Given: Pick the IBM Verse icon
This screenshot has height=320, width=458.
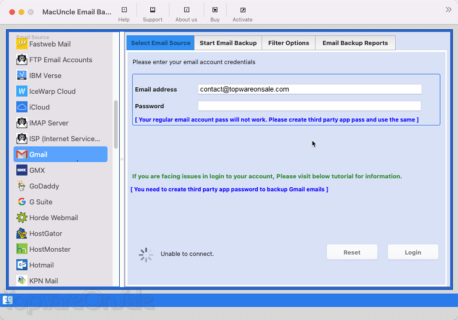Looking at the screenshot, I should [x=22, y=75].
